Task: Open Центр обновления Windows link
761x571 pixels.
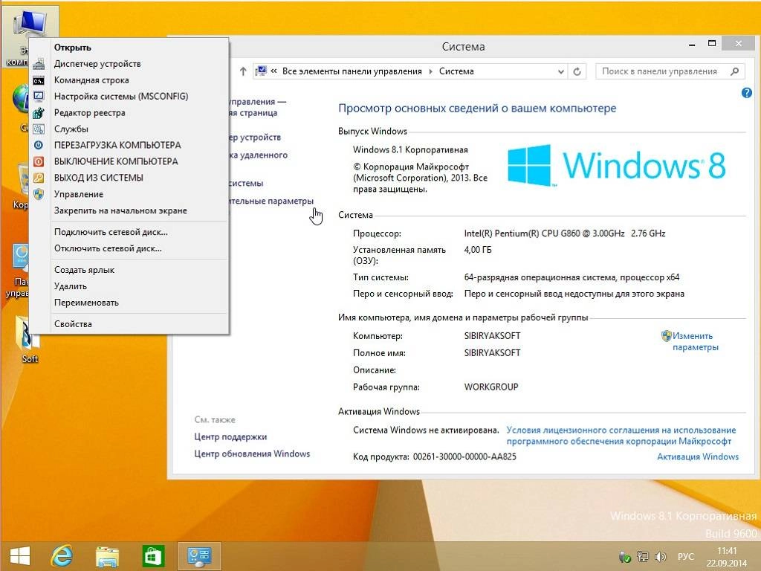Action: pos(251,454)
